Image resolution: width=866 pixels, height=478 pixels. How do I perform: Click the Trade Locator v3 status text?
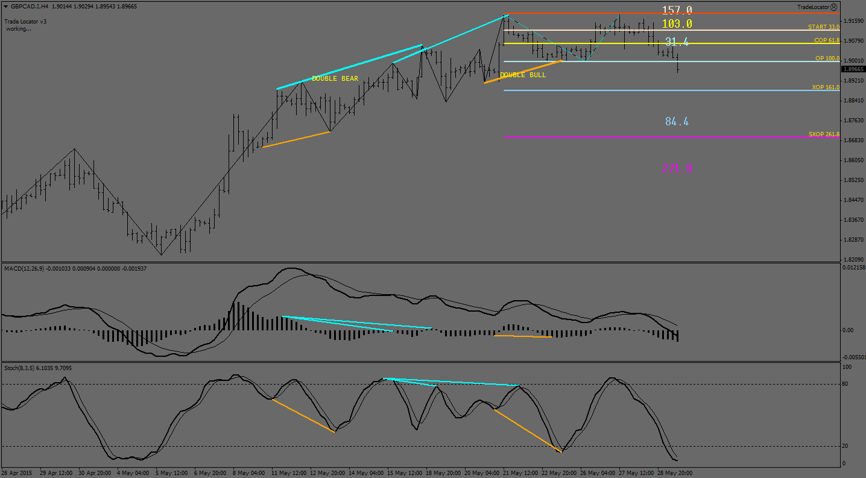(25, 21)
